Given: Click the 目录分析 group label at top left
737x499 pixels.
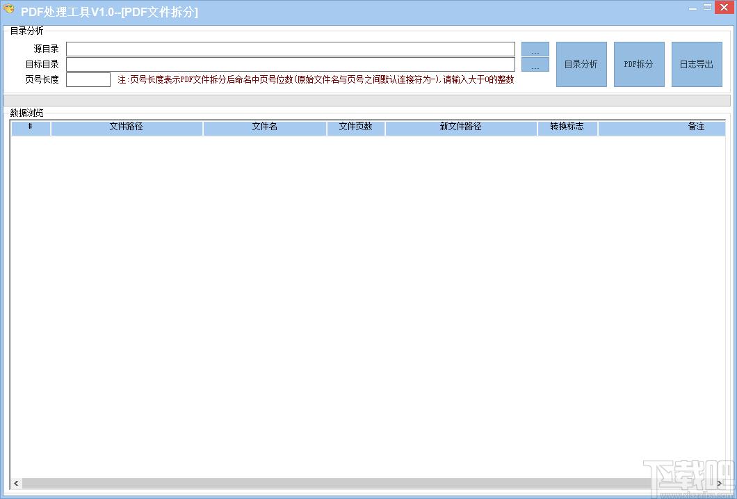Looking at the screenshot, I should pyautogui.click(x=27, y=31).
